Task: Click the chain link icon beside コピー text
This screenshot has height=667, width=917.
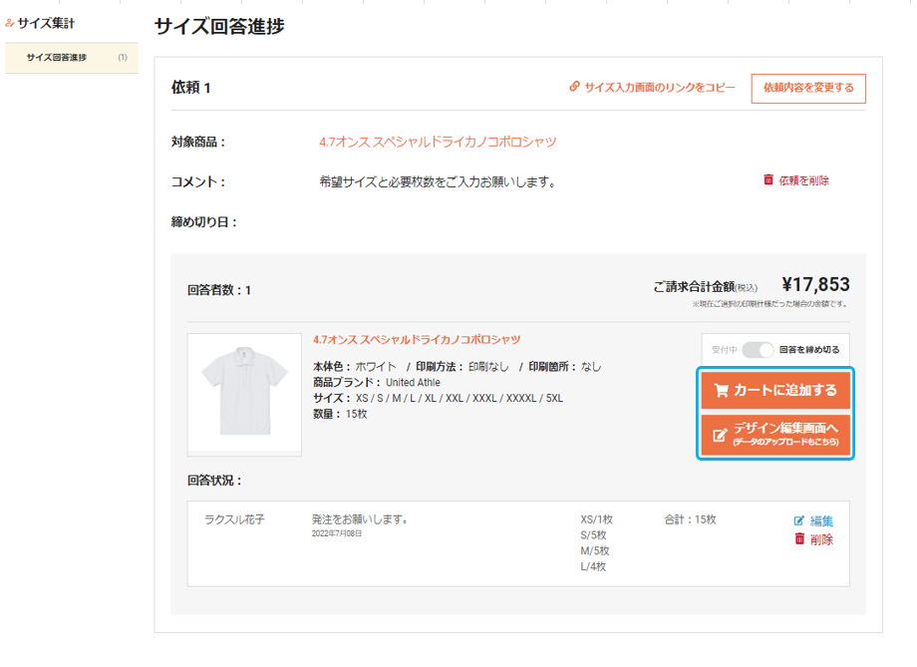Action: [574, 87]
